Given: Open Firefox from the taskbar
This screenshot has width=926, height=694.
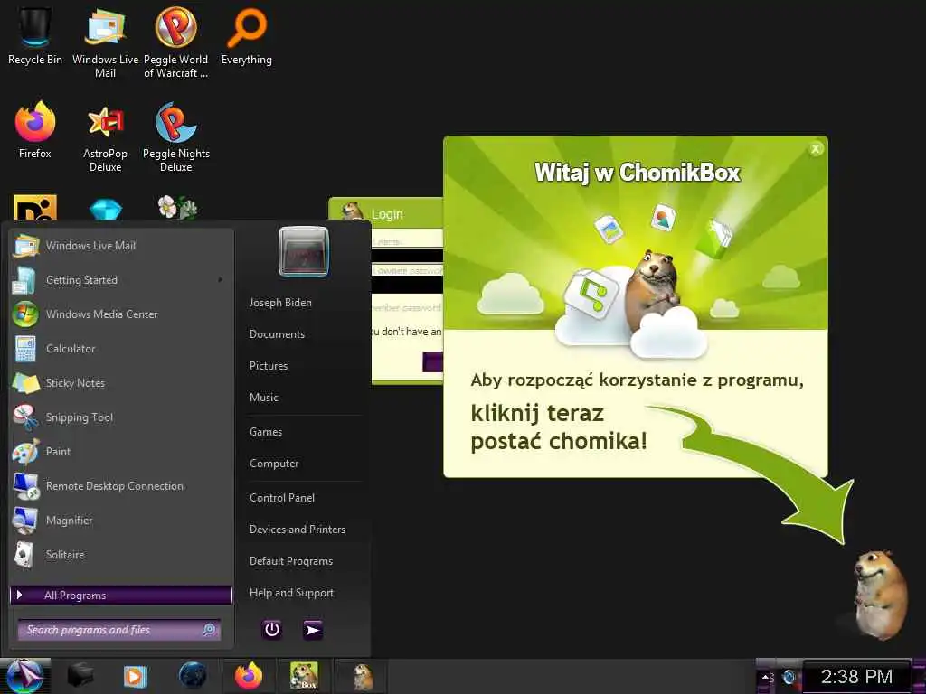Looking at the screenshot, I should [249, 676].
